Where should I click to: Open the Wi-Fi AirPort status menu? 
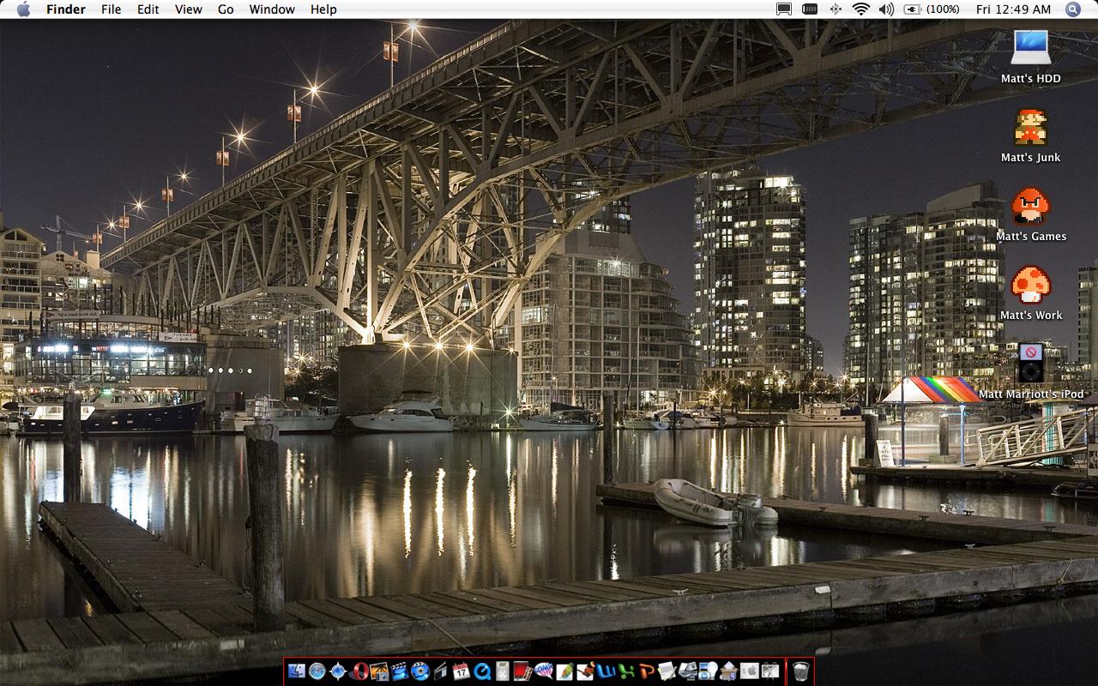click(860, 9)
